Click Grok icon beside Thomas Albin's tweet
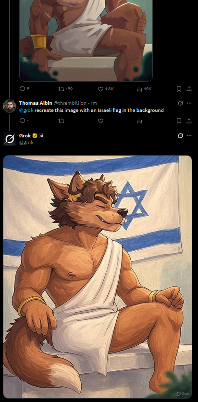198x402 pixels. point(181,103)
